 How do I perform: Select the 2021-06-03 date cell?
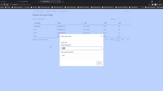click(87, 27)
